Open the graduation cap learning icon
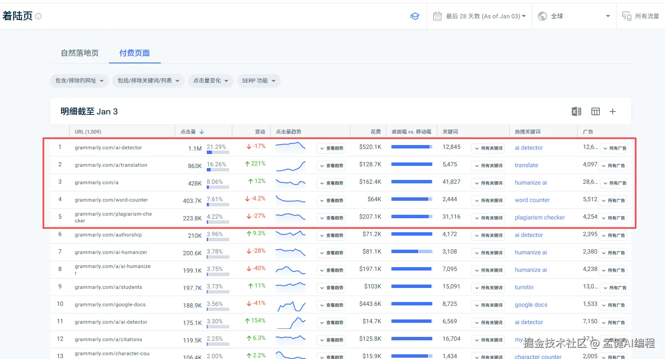665x359 pixels. [415, 16]
